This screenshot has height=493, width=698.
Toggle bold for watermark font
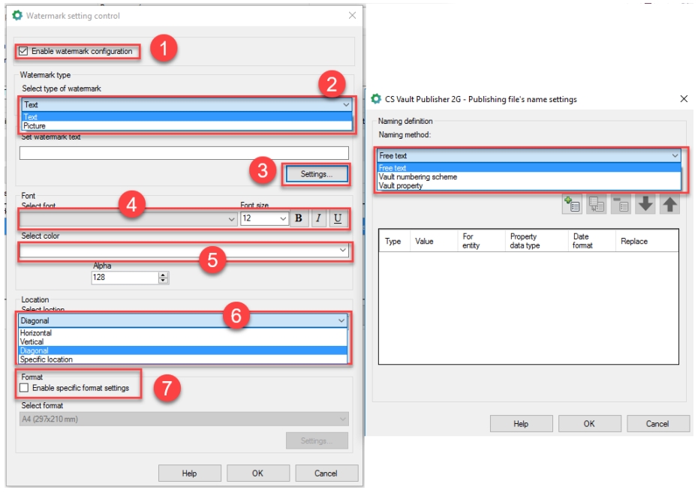299,218
